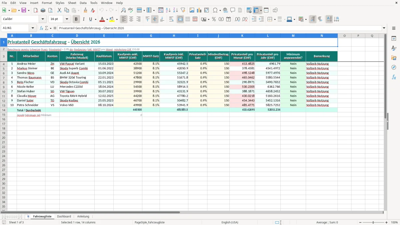Switch to the Anleitung sheet tab
The width and height of the screenshot is (400, 225).
(x=83, y=216)
